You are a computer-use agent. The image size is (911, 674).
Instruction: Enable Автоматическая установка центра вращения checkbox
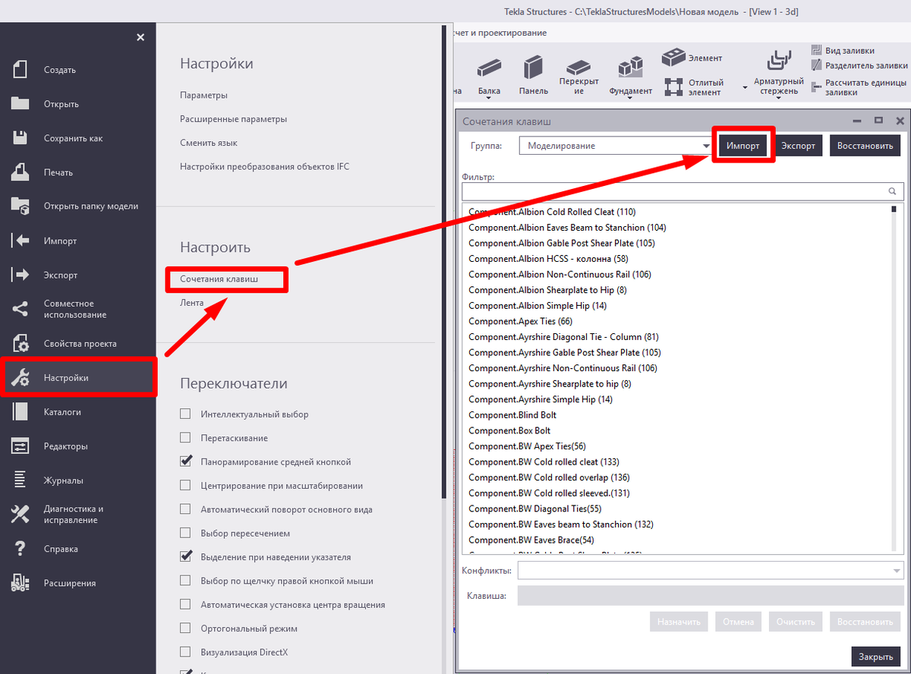[x=185, y=605]
